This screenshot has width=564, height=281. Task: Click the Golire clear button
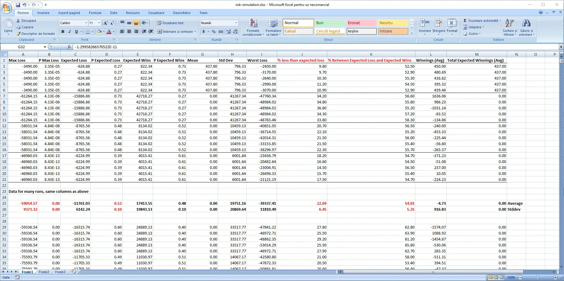pos(472,34)
